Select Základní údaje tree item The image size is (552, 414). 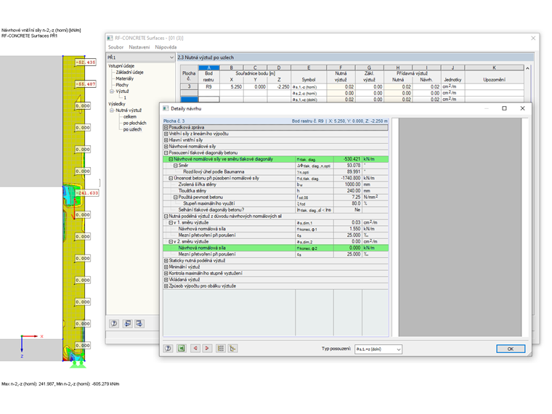(129, 72)
